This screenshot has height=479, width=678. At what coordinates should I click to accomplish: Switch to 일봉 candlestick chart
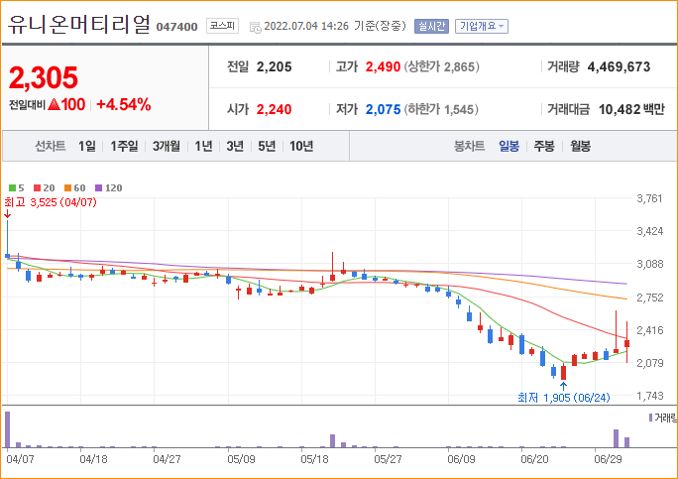pos(508,146)
